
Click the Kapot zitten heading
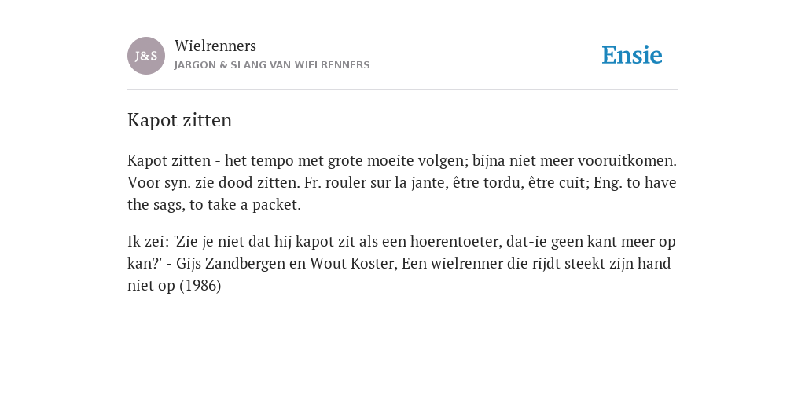(x=180, y=120)
